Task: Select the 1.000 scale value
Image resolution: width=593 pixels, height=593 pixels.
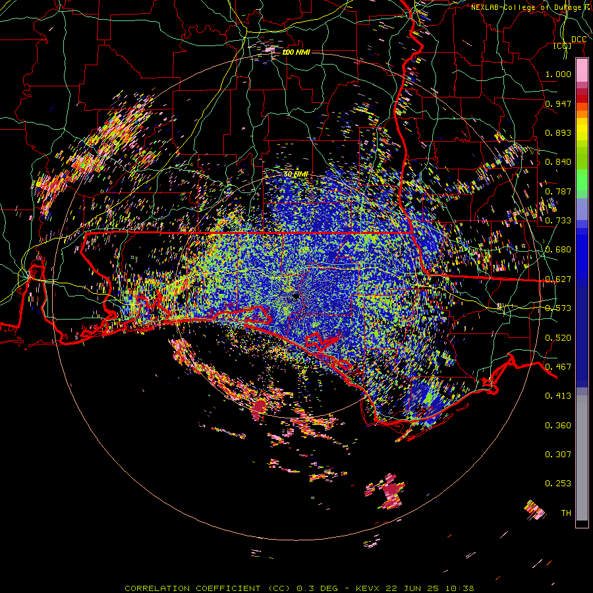Action: click(x=558, y=74)
